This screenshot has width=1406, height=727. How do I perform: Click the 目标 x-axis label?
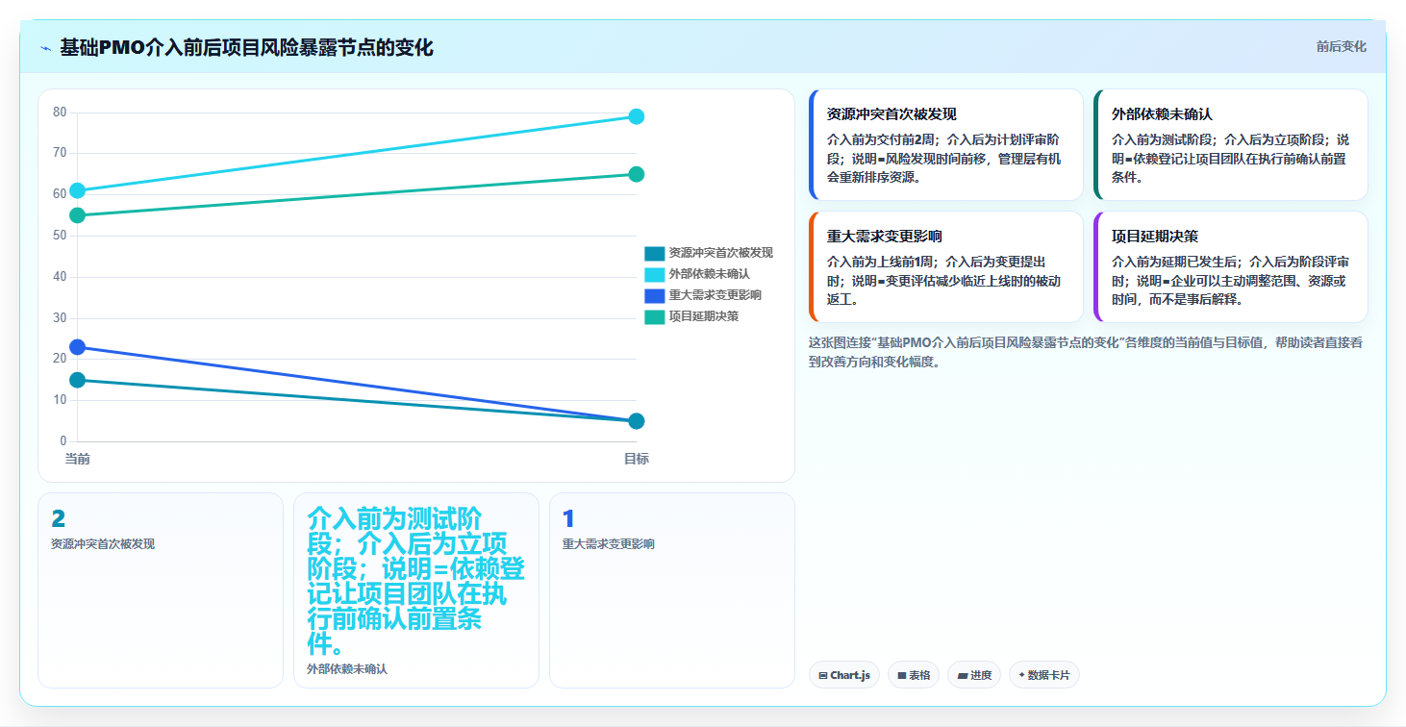[x=636, y=459]
